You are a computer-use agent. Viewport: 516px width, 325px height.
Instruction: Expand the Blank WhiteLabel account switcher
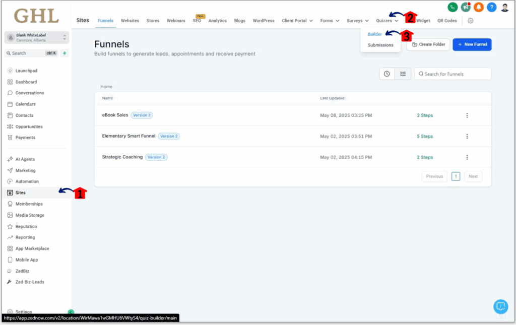[36, 37]
